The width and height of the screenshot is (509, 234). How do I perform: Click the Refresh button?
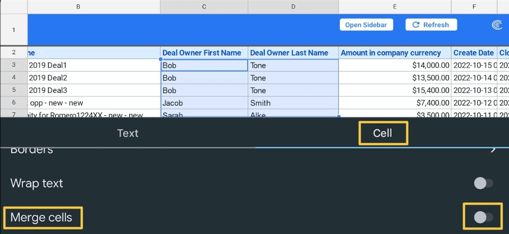(x=431, y=25)
